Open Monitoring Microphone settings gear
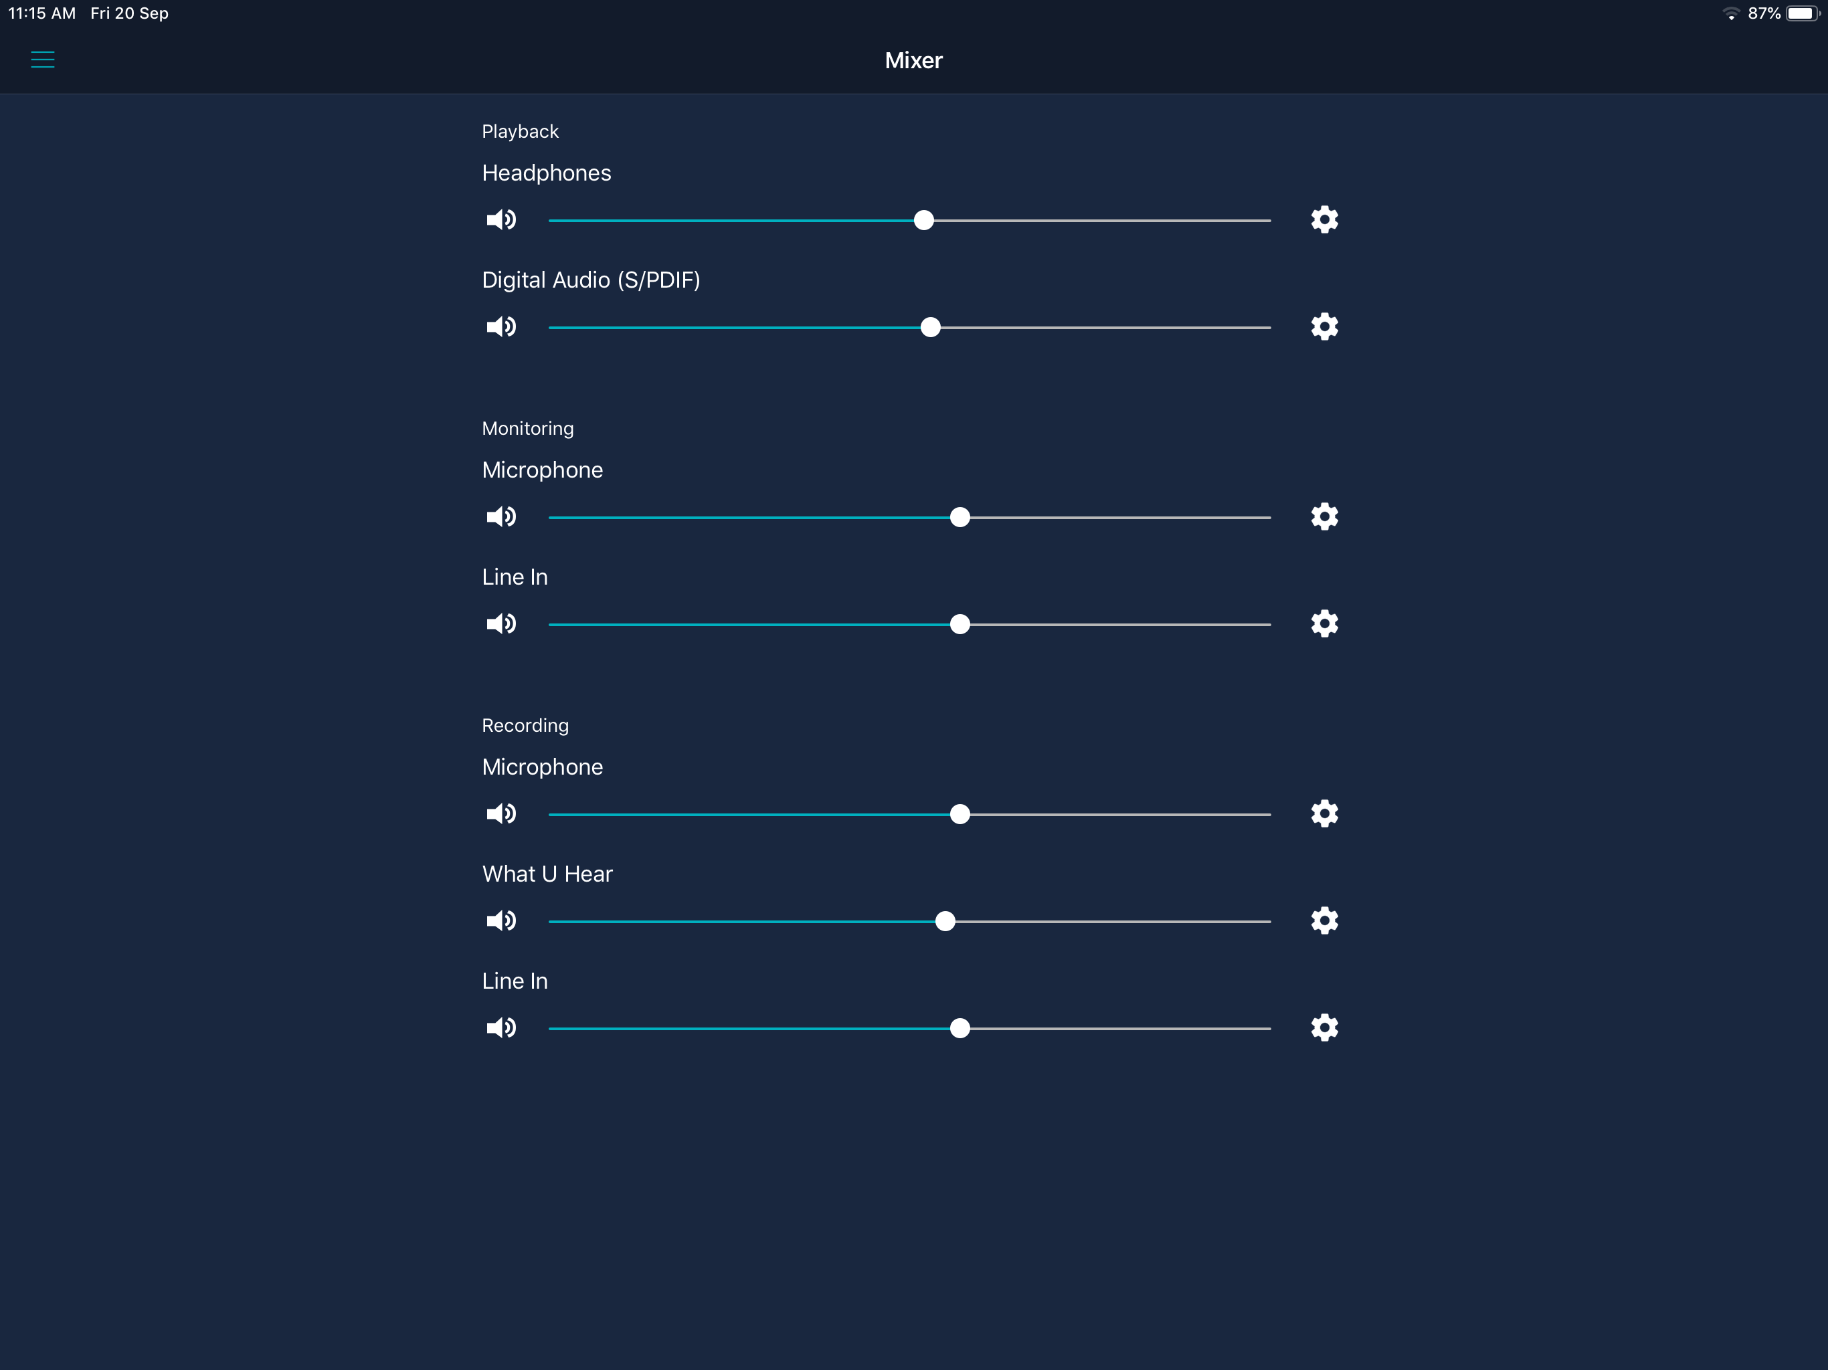Viewport: 1828px width, 1370px height. coord(1324,516)
